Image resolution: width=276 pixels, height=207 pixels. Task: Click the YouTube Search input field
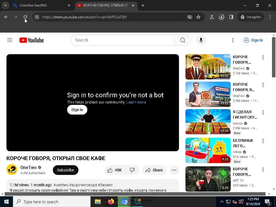tap(122, 40)
